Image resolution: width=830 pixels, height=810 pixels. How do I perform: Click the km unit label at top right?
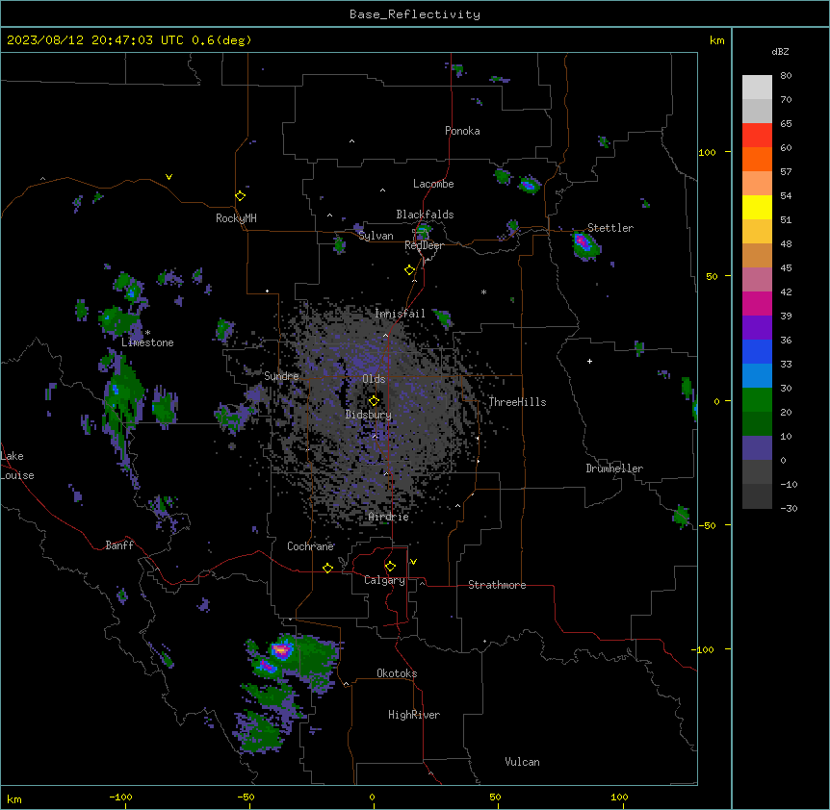[x=717, y=40]
